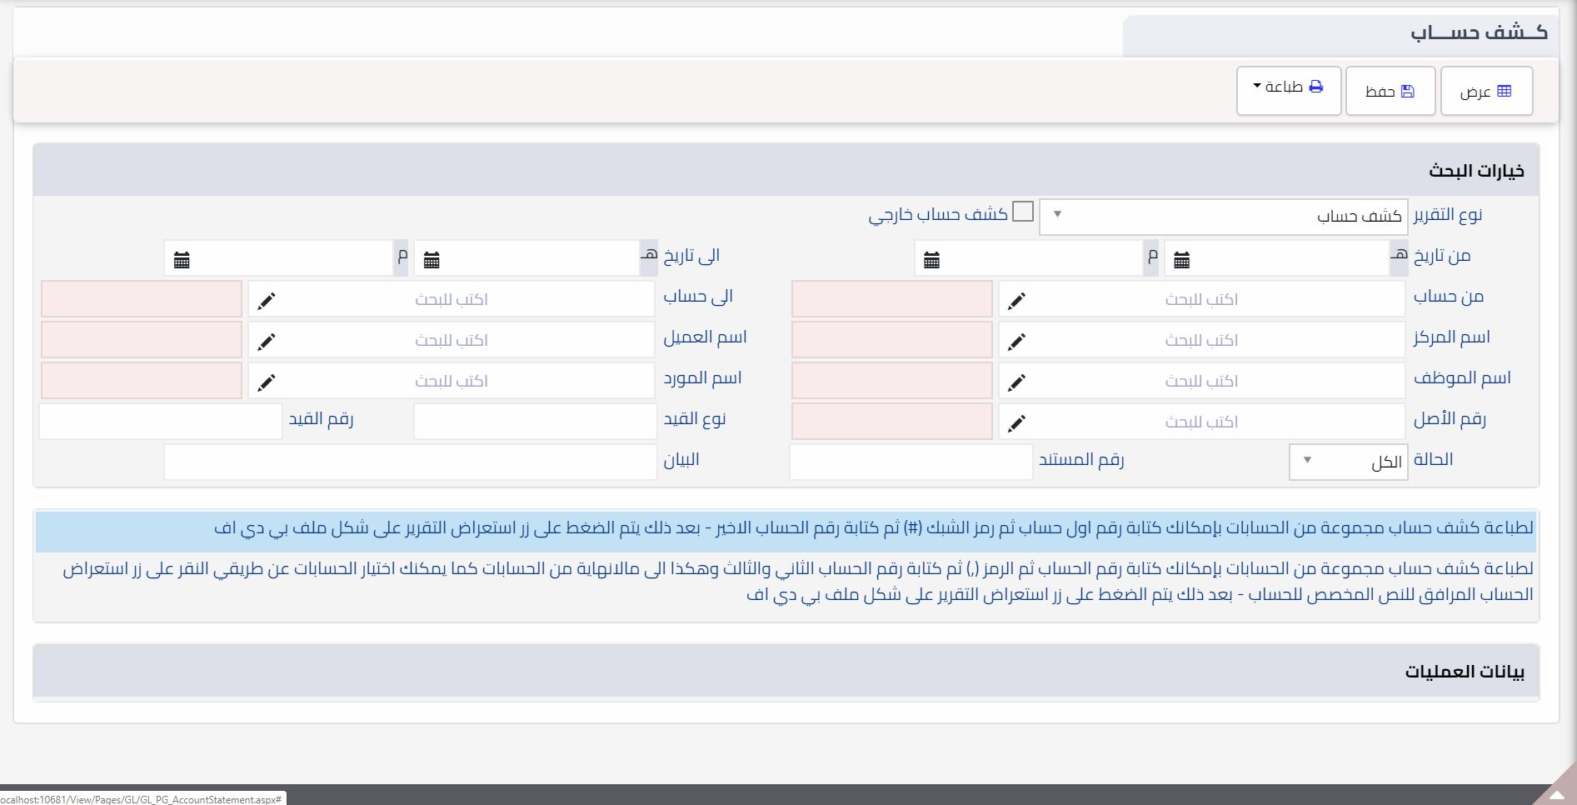Click pencil icon next to من حساب
The width and height of the screenshot is (1577, 805).
[1016, 301]
